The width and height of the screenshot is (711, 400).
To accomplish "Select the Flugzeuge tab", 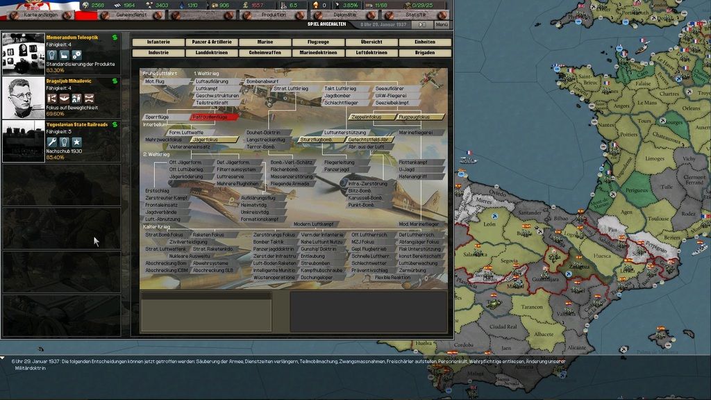I will 318,42.
